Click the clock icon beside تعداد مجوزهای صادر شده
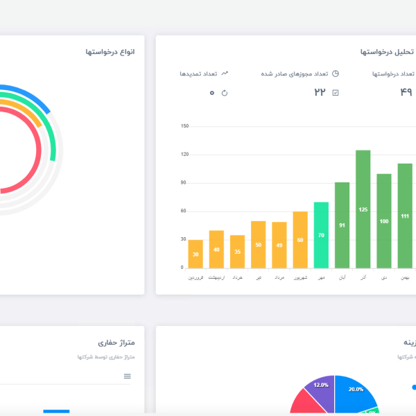Image resolution: width=416 pixels, height=416 pixels. (336, 73)
